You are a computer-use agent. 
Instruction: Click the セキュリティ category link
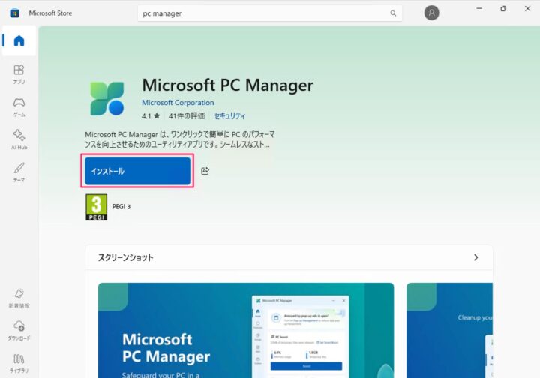click(229, 116)
